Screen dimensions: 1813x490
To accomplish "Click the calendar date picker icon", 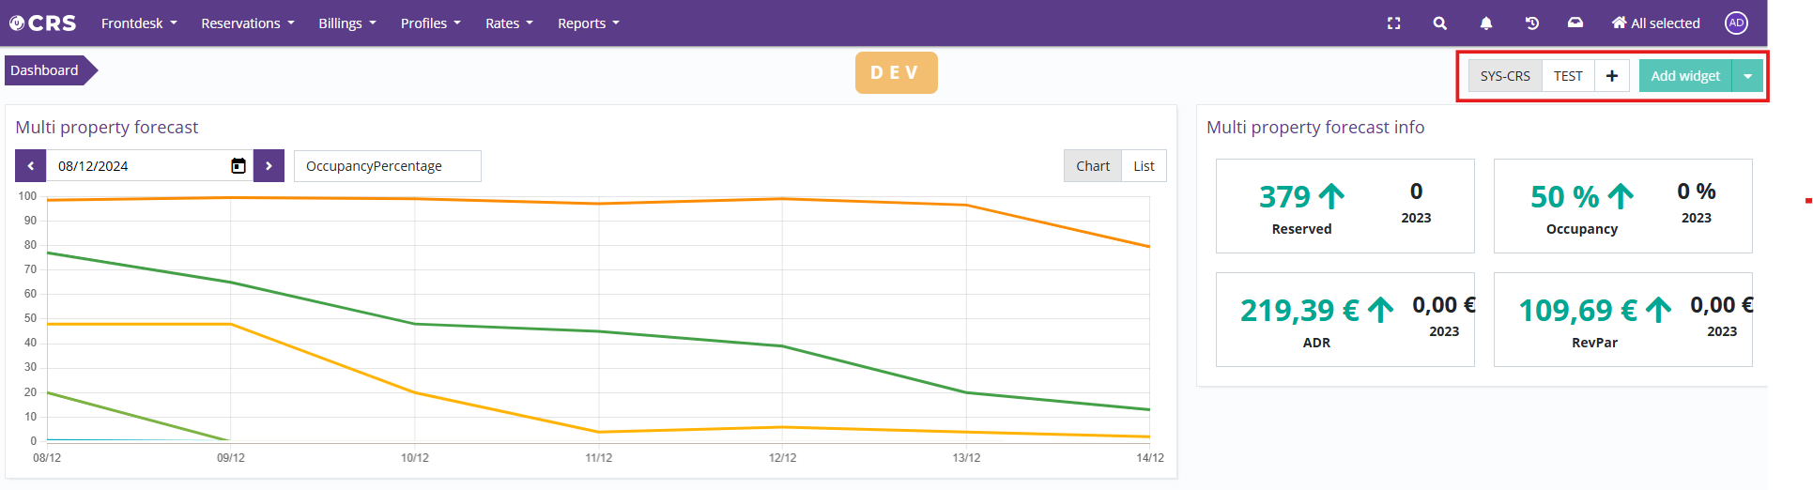I will click(x=238, y=166).
